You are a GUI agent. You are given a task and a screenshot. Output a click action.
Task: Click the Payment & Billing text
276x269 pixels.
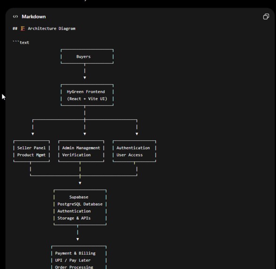click(x=75, y=253)
